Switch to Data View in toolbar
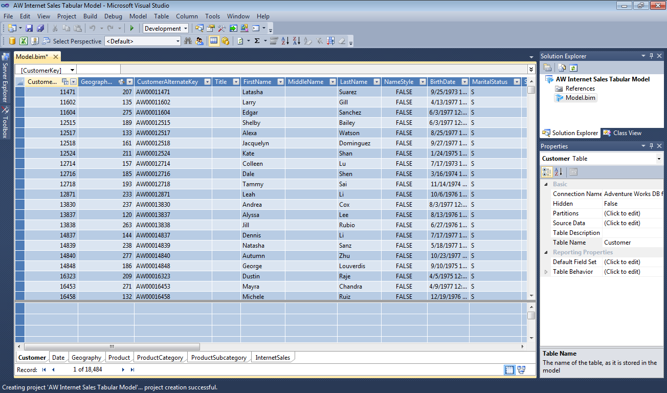The width and height of the screenshot is (667, 393). pyautogui.click(x=214, y=41)
